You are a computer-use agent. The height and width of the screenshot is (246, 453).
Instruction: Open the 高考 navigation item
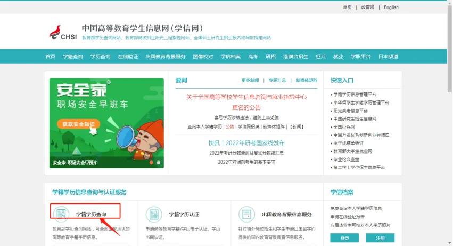(253, 56)
